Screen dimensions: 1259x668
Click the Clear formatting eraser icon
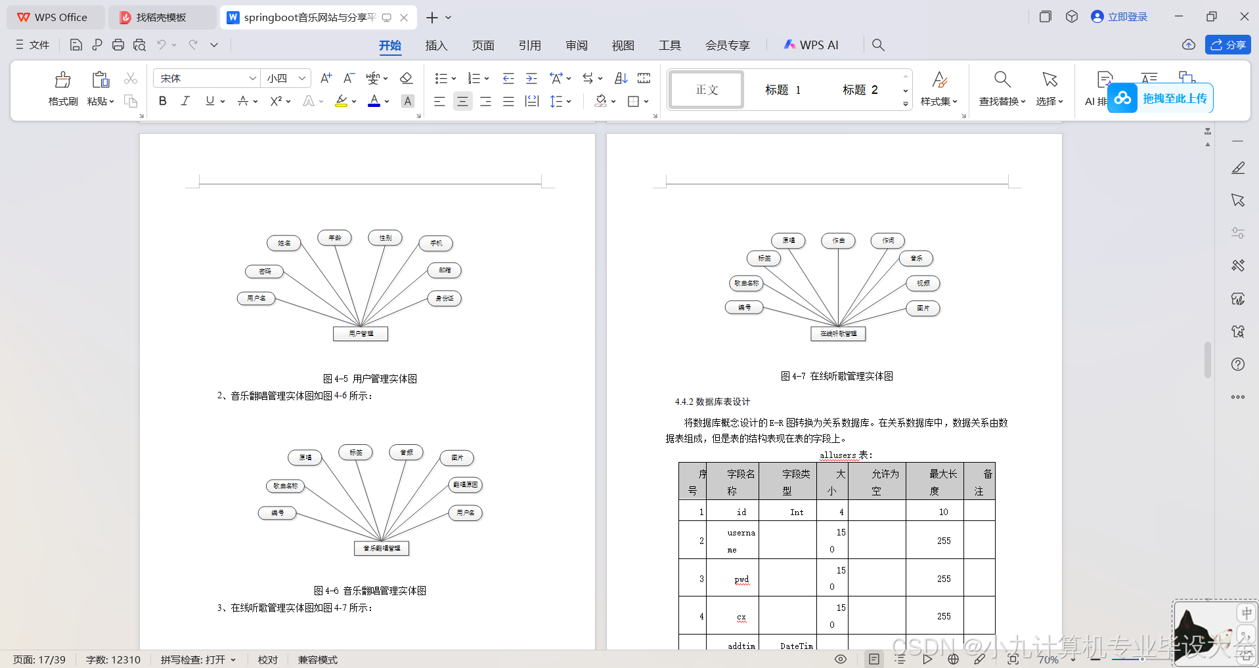pos(406,78)
